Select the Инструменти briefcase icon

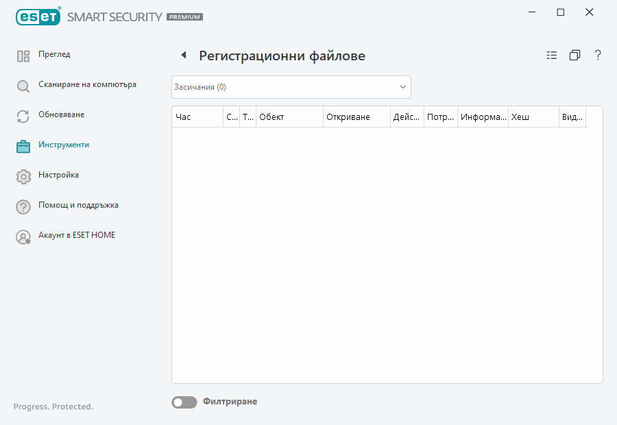pyautogui.click(x=23, y=145)
